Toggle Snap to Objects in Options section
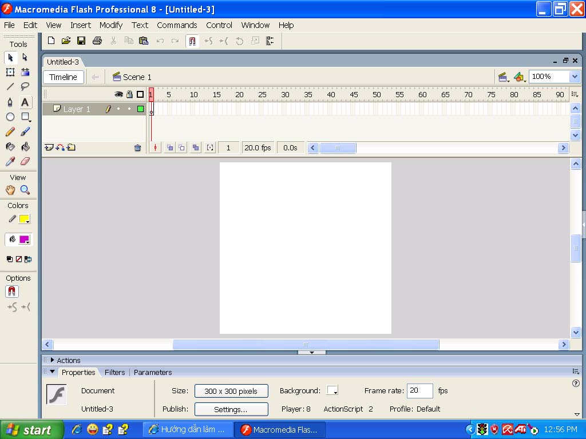Image resolution: width=586 pixels, height=439 pixels. pos(12,292)
